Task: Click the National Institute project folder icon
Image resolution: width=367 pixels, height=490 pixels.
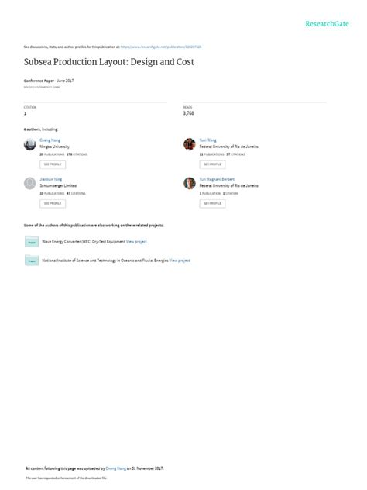Action: pos(32,261)
